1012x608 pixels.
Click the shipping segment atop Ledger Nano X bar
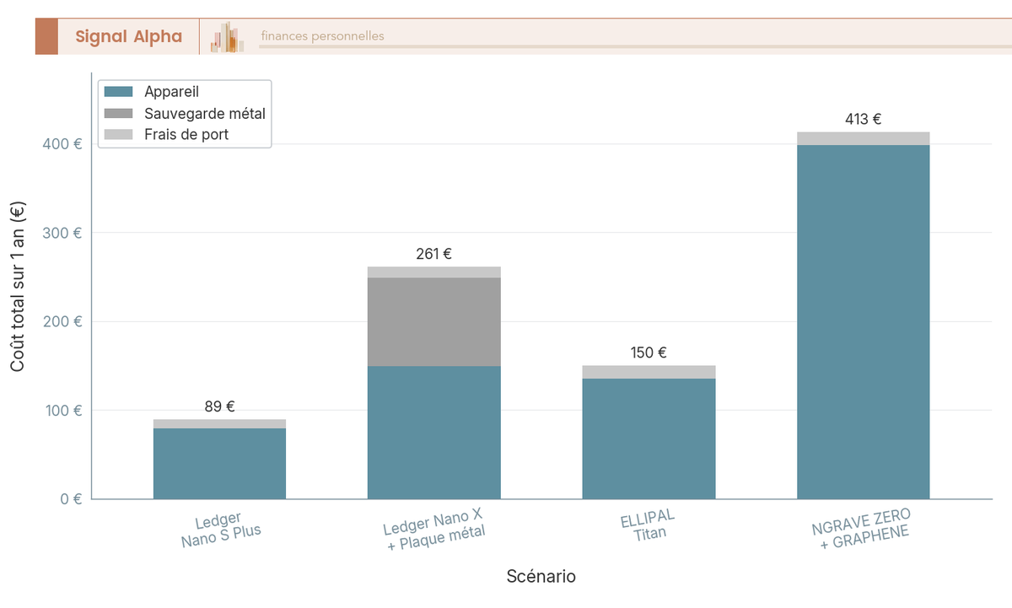coord(434,272)
